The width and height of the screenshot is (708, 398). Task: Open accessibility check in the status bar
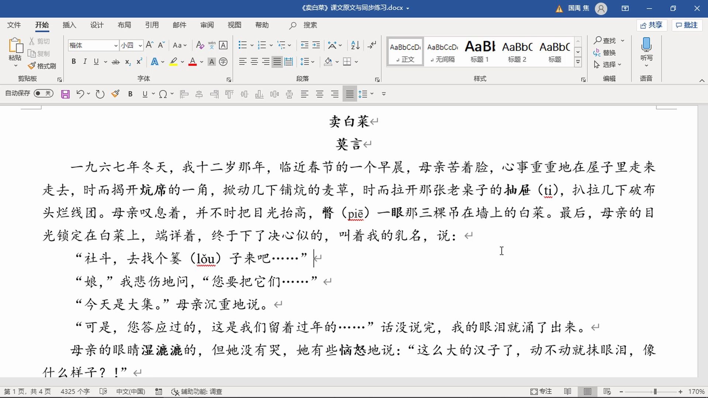(197, 391)
